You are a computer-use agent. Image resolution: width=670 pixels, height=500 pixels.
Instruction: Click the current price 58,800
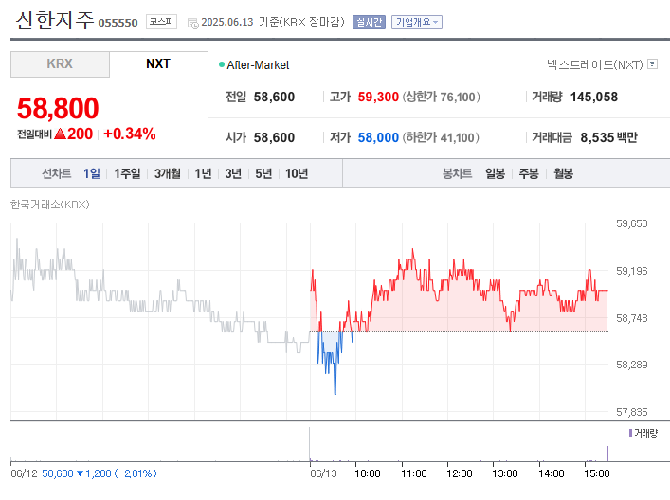coord(58,108)
